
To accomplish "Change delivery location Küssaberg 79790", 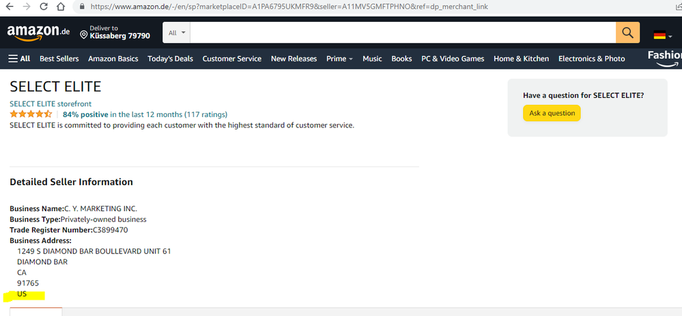I will click(115, 33).
